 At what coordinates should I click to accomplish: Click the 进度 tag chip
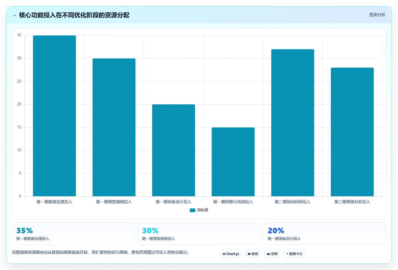(x=272, y=254)
